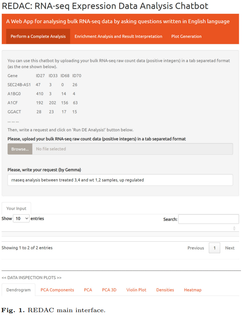The image size is (246, 316).
Task: Switch to PCA Components tab
Action: (57, 290)
